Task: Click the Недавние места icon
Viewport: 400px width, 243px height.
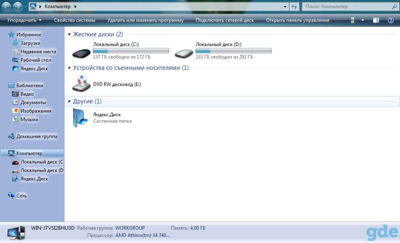Action: 15,51
